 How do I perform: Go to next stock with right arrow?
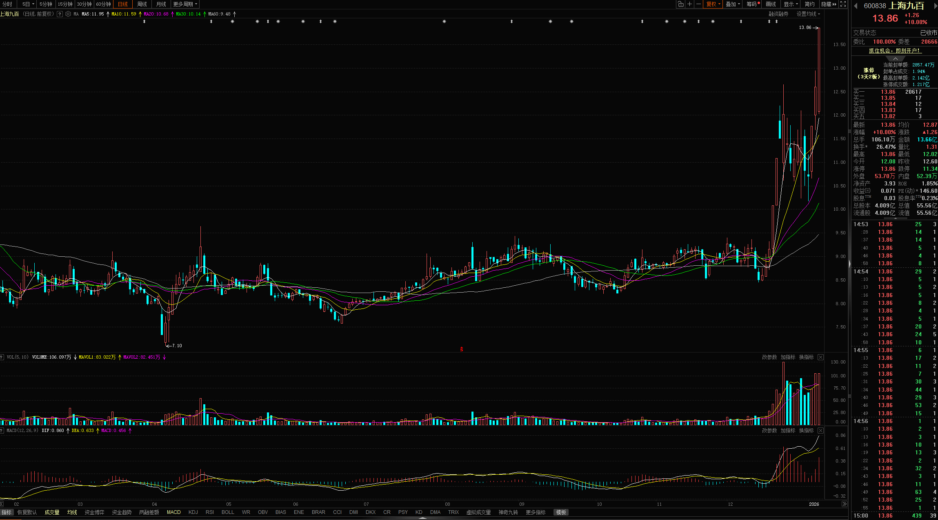936,6
